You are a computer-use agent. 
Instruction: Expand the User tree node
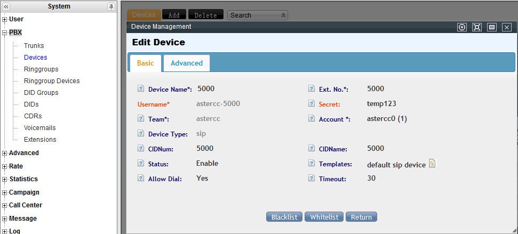(5, 19)
